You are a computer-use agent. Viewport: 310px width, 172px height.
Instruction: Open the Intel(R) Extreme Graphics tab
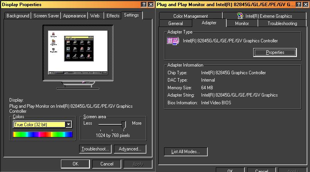tap(265, 16)
